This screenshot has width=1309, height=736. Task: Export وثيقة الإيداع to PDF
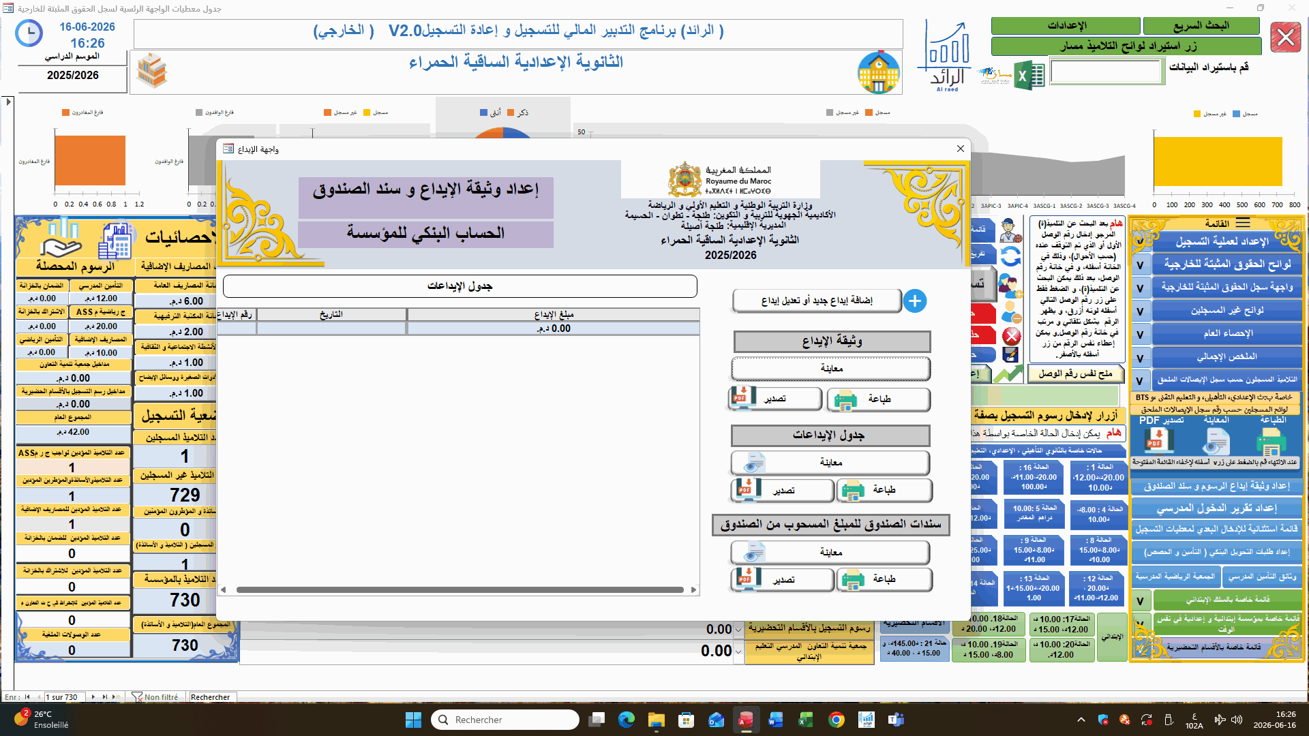775,399
